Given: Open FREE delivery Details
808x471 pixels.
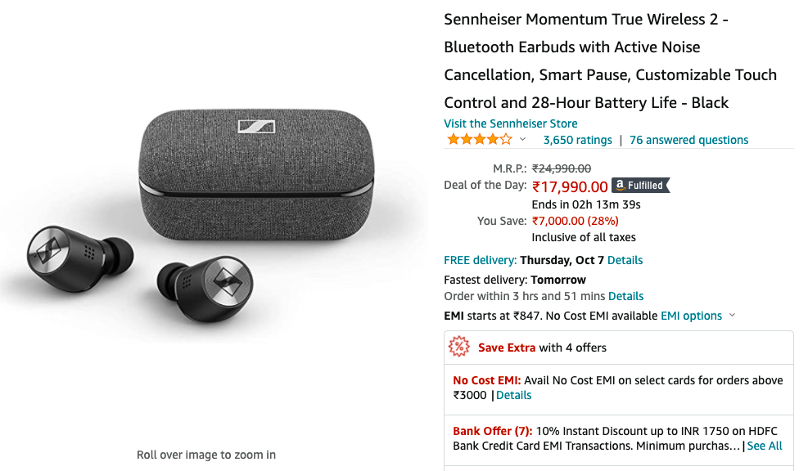Looking at the screenshot, I should click(x=625, y=260).
